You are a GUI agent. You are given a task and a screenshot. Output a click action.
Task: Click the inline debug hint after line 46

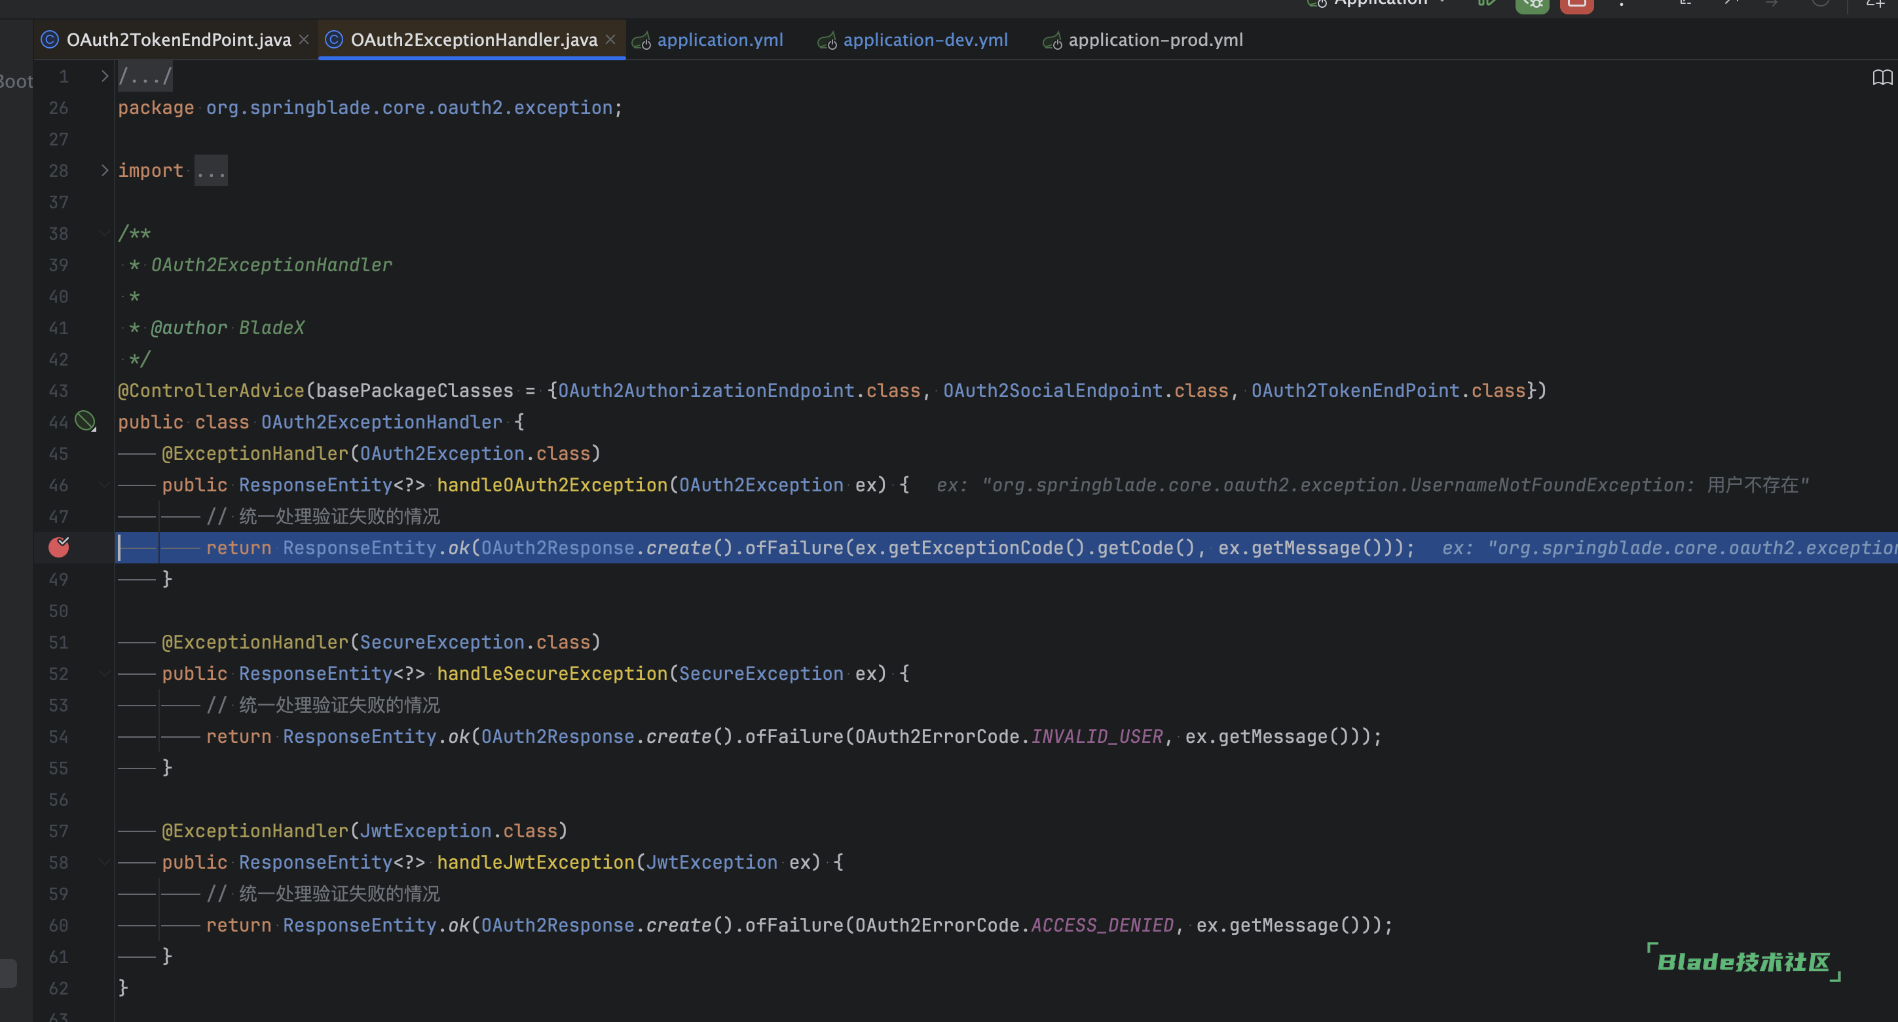click(x=1373, y=485)
